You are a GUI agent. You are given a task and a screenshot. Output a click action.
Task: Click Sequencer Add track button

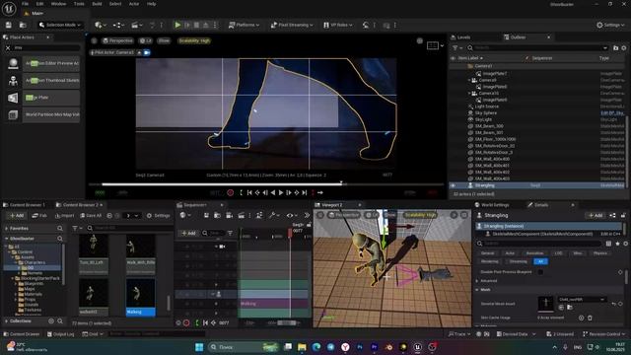(188, 233)
